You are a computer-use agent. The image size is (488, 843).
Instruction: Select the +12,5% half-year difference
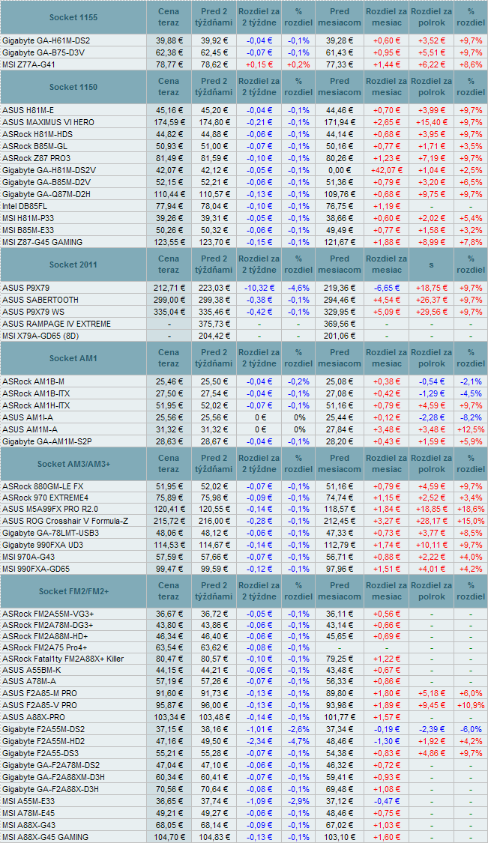[x=470, y=429]
